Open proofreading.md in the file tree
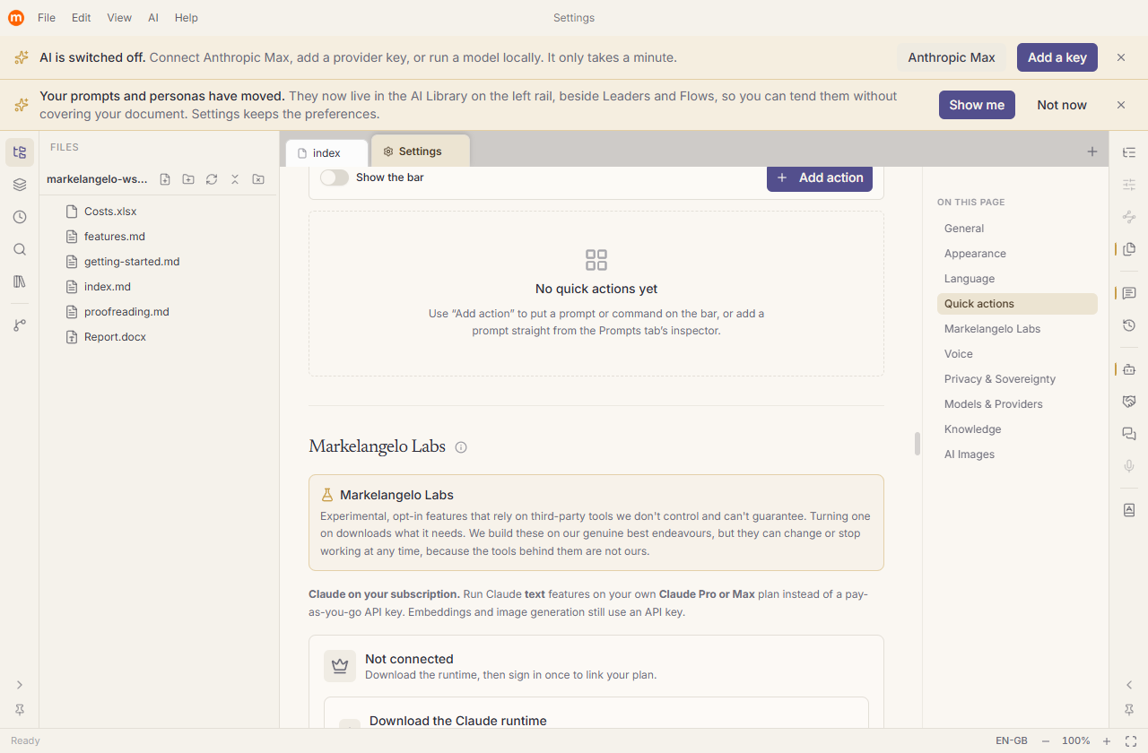The width and height of the screenshot is (1148, 753). (x=159, y=312)
